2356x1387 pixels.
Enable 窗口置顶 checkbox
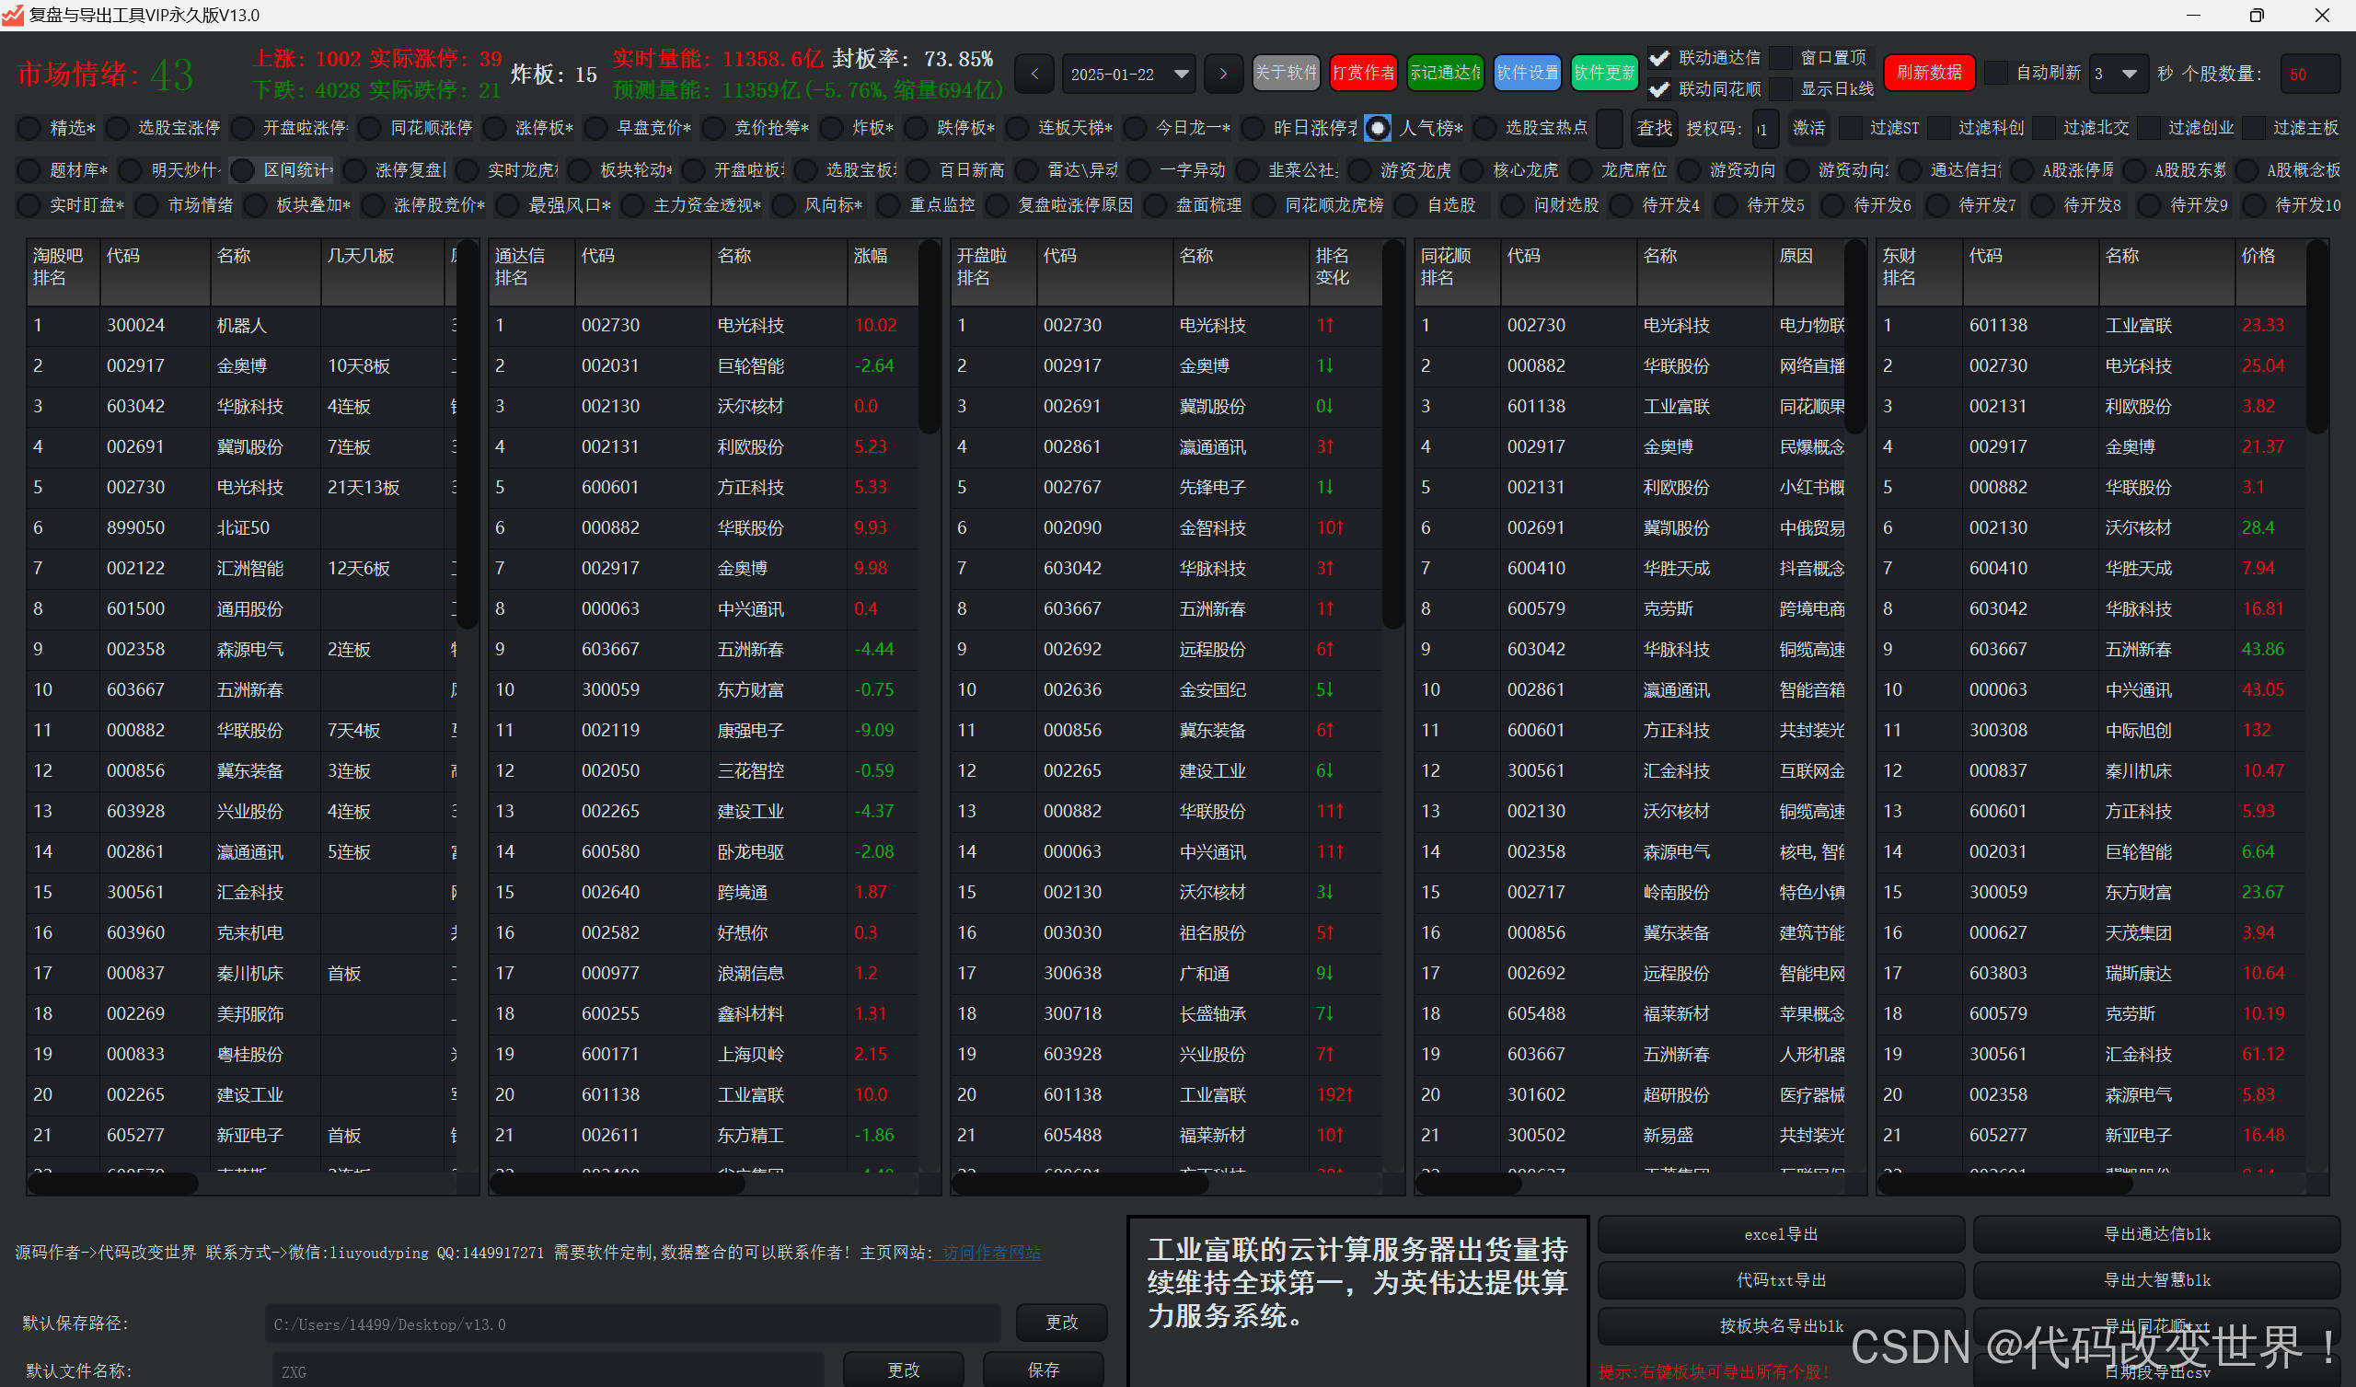click(1782, 58)
